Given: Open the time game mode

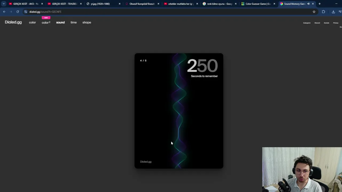Looking at the screenshot, I should (73, 22).
